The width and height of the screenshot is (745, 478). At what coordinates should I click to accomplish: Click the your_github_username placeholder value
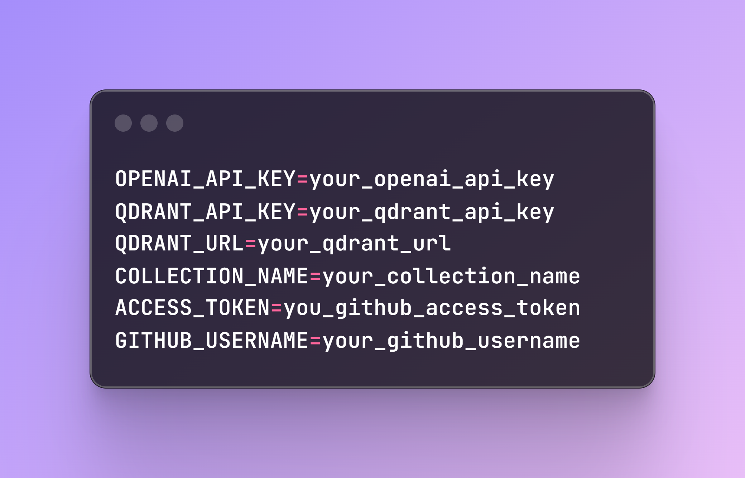[x=451, y=341]
